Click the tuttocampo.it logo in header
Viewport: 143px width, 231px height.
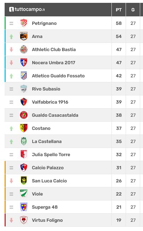tap(27, 10)
